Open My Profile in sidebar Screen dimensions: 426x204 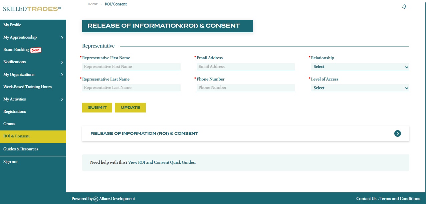pos(12,25)
